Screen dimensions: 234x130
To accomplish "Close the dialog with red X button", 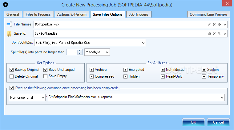I will pos(227,3).
